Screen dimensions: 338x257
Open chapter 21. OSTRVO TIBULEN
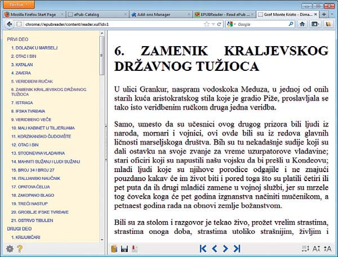(32, 220)
